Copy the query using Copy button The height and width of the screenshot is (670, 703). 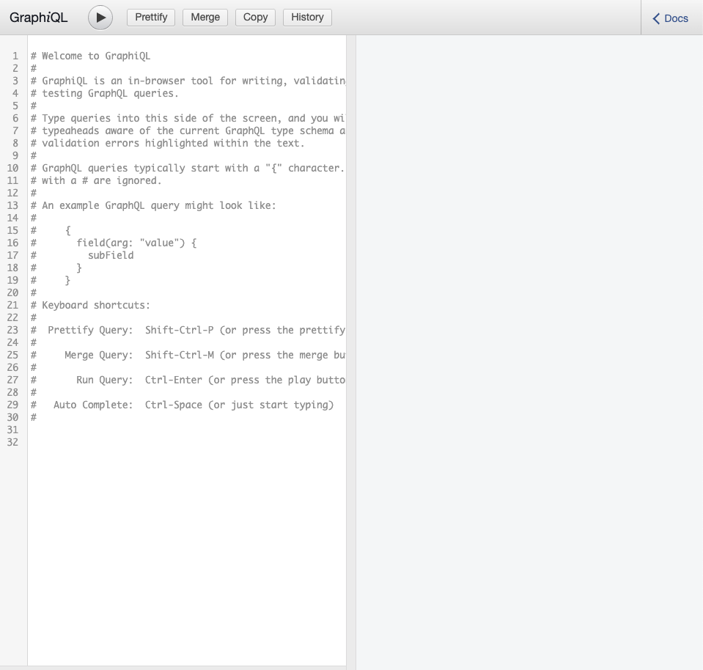256,18
